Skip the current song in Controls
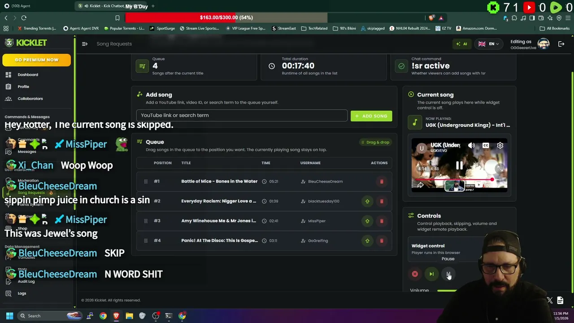 (x=431, y=274)
